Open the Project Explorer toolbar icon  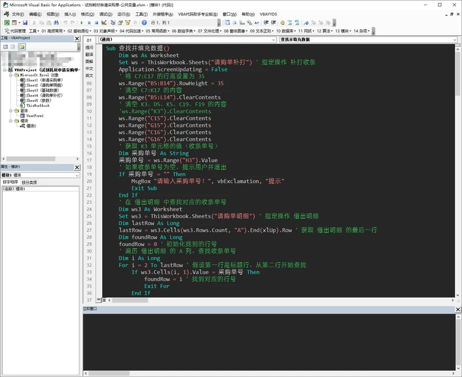click(113, 23)
